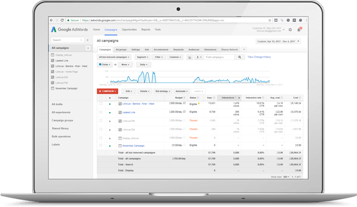
Task: Open the Segment dropdown
Action: click(x=142, y=57)
